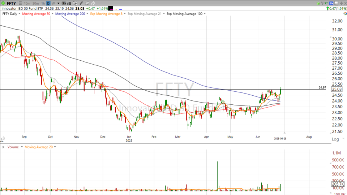Open the timeframe dropdown arrow after W

[x=58, y=3]
